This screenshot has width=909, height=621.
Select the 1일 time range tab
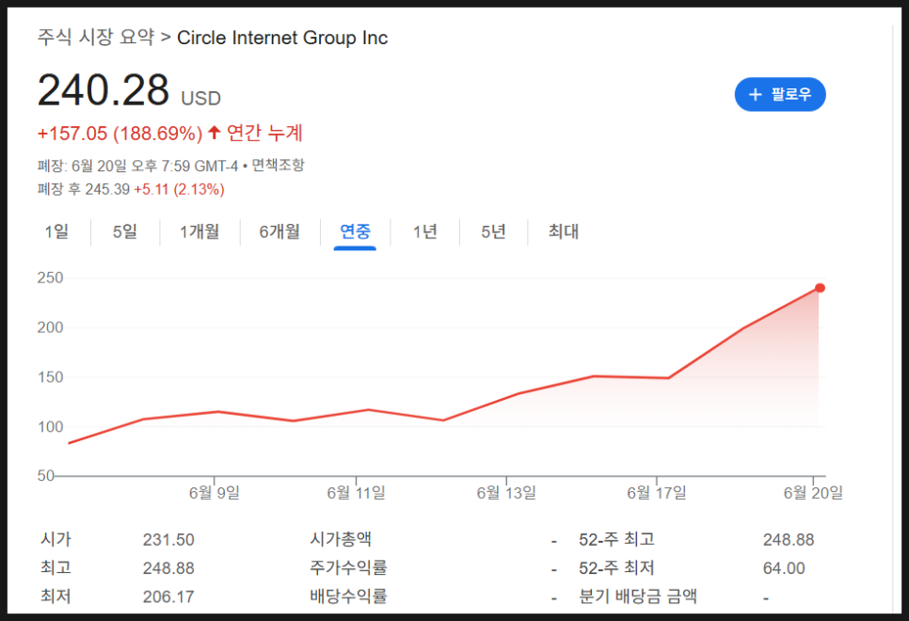click(56, 231)
